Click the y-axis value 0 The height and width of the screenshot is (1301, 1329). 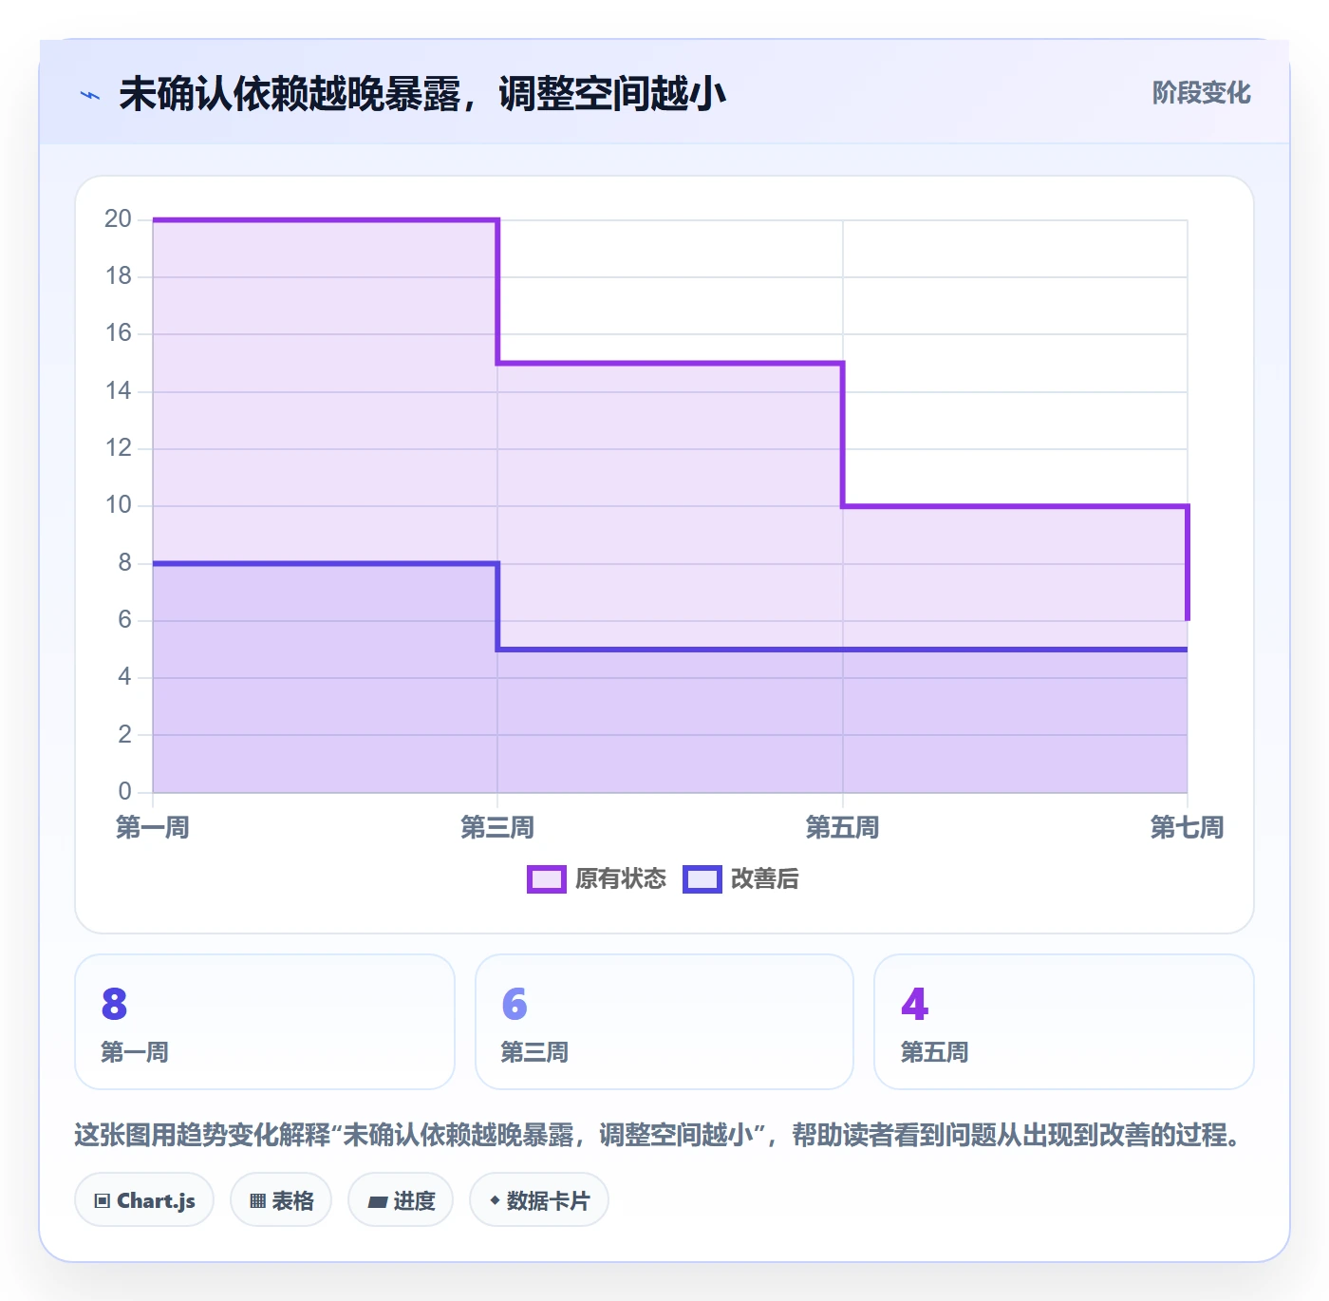point(125,791)
